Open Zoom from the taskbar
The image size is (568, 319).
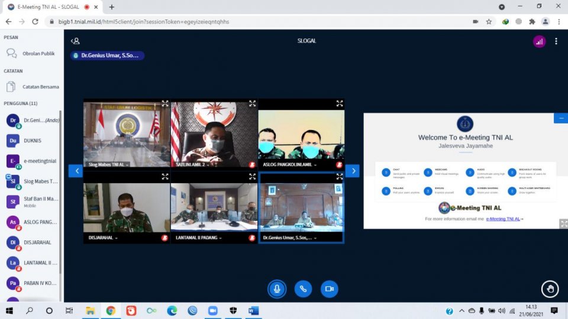tap(212, 311)
